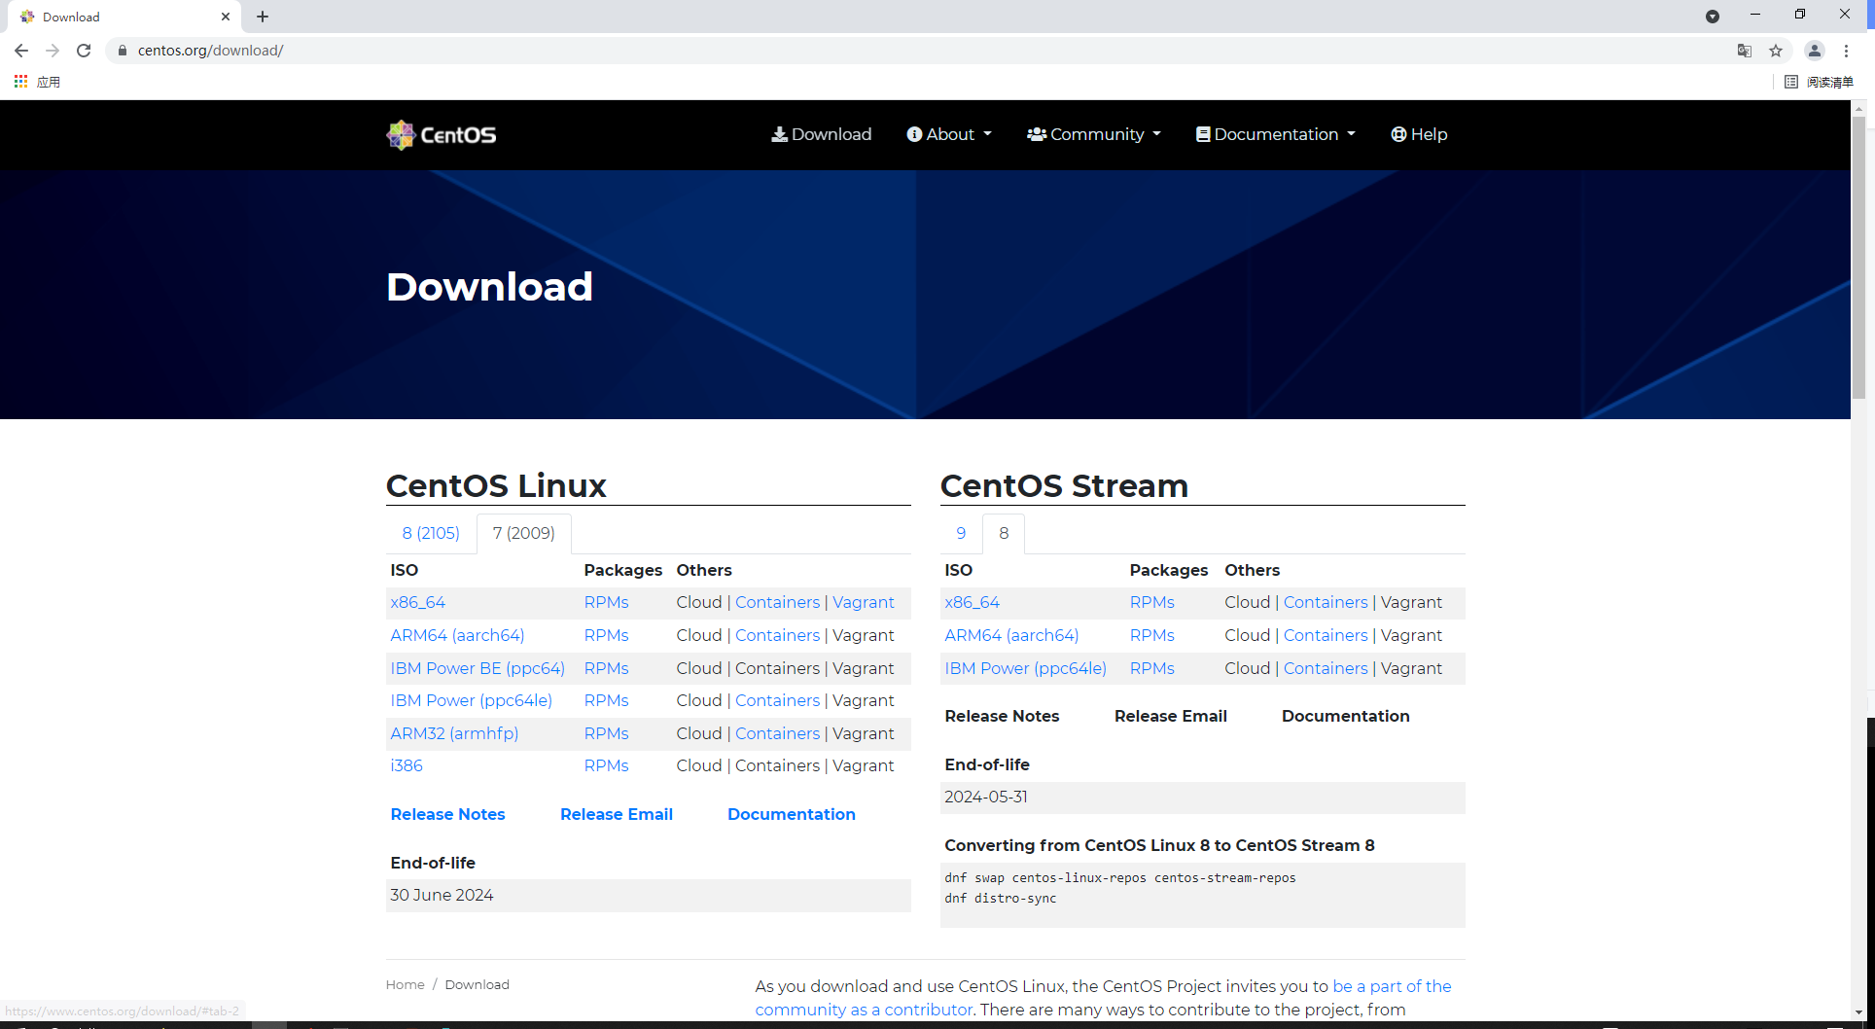
Task: Select the CentOS Stream 8 tab
Action: pyautogui.click(x=1004, y=533)
